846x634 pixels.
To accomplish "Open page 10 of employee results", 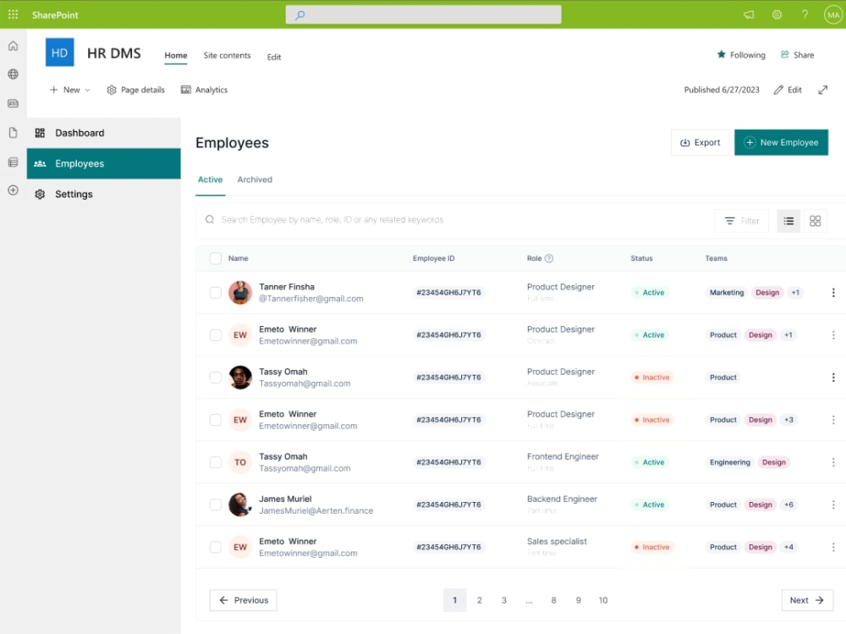I will pos(603,600).
